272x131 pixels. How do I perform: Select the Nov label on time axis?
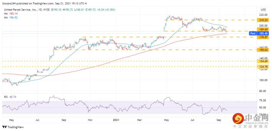90,120
